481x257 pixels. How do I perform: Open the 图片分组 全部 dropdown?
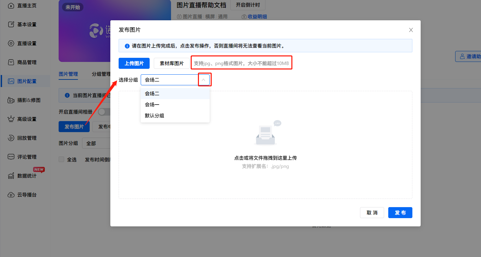pyautogui.click(x=96, y=143)
